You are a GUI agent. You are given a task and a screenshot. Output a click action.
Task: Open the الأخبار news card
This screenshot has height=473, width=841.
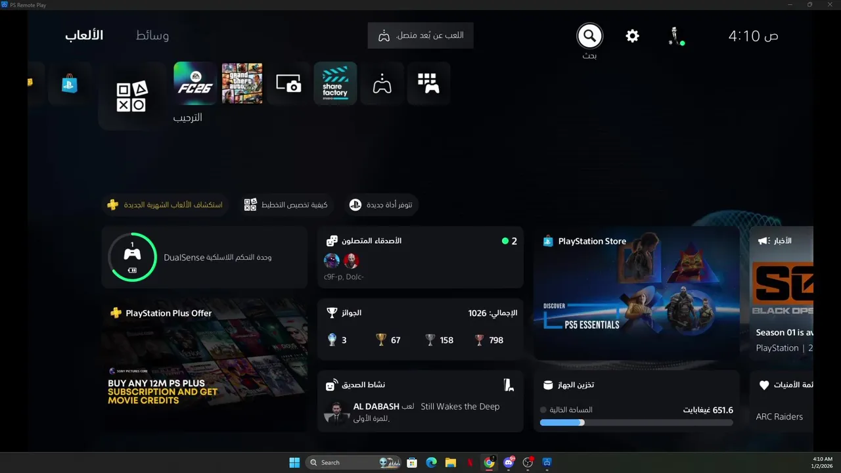click(x=782, y=294)
